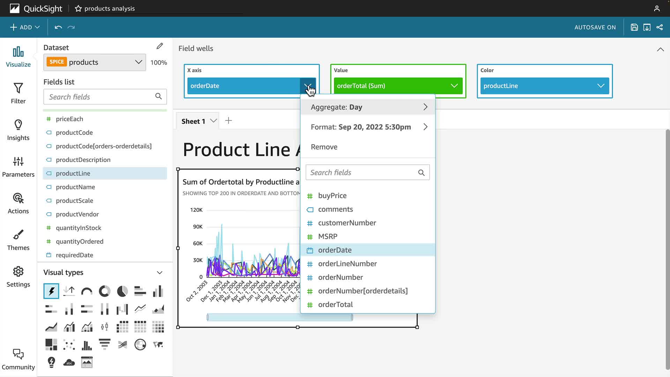Click the Search fields box in Fields list
The height and width of the screenshot is (377, 670).
[100, 97]
